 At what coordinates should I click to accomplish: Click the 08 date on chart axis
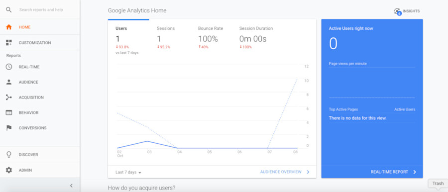(x=295, y=152)
